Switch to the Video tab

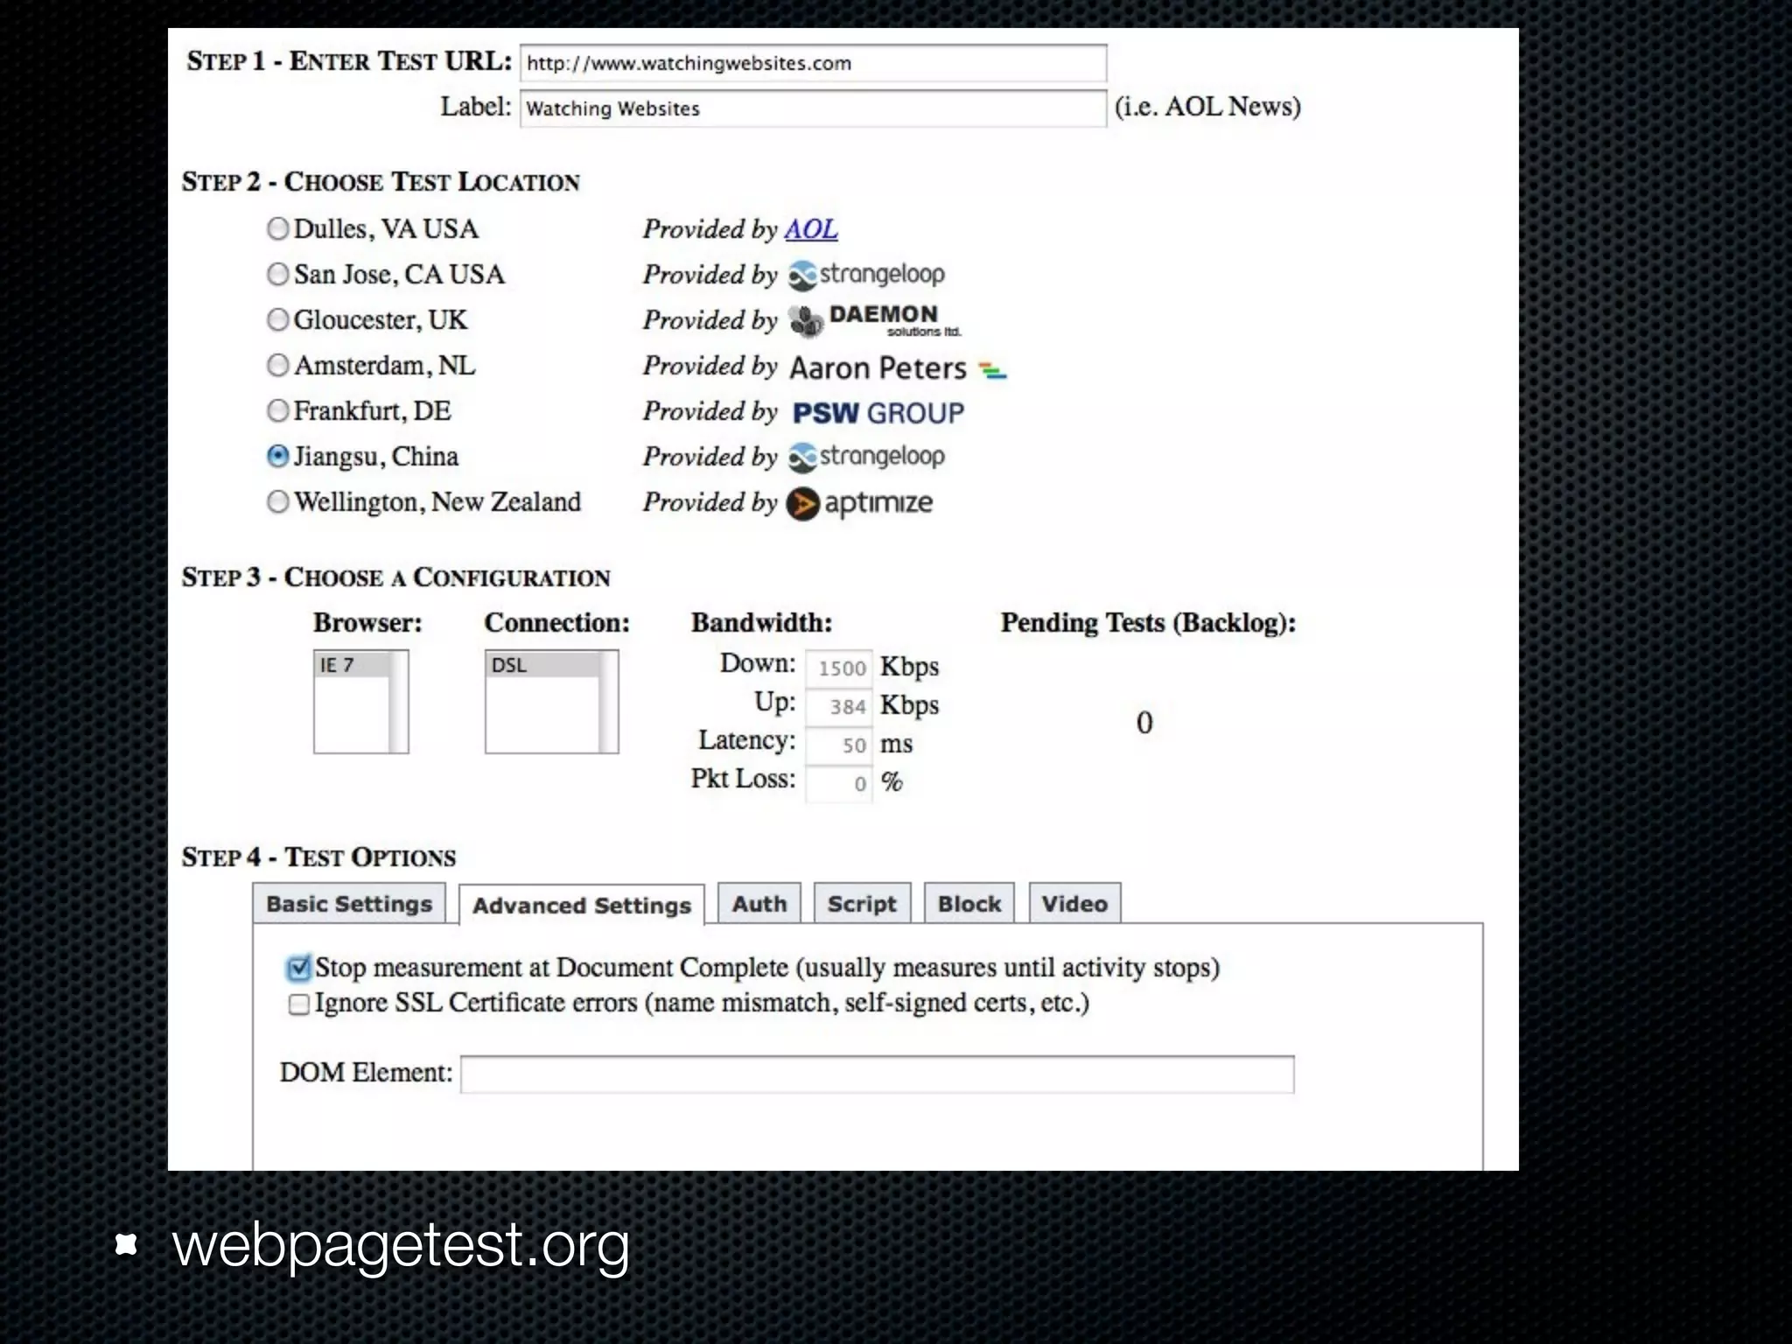tap(1074, 904)
